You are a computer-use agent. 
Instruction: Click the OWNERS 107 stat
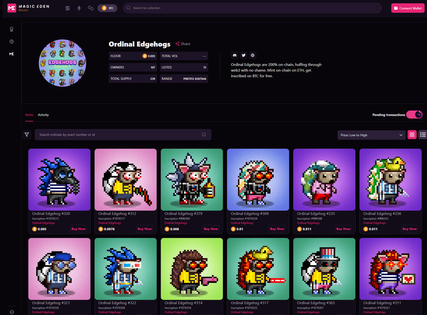click(x=133, y=67)
